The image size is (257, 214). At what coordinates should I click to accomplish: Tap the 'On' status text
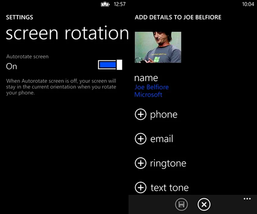click(x=12, y=66)
